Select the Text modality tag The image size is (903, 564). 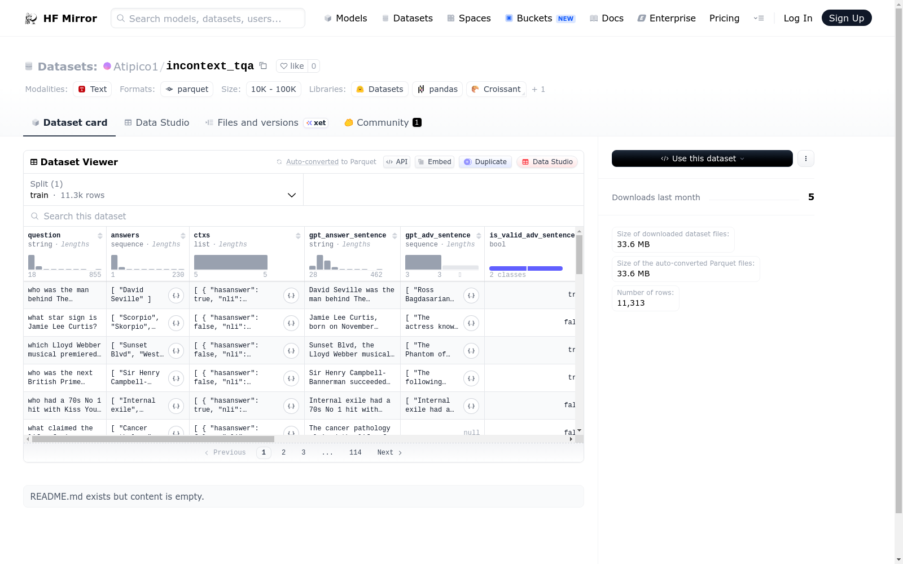pyautogui.click(x=92, y=89)
